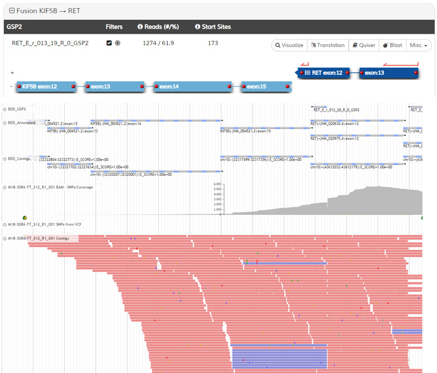Close the BED_Annotated track
The height and width of the screenshot is (373, 437).
click(5, 123)
